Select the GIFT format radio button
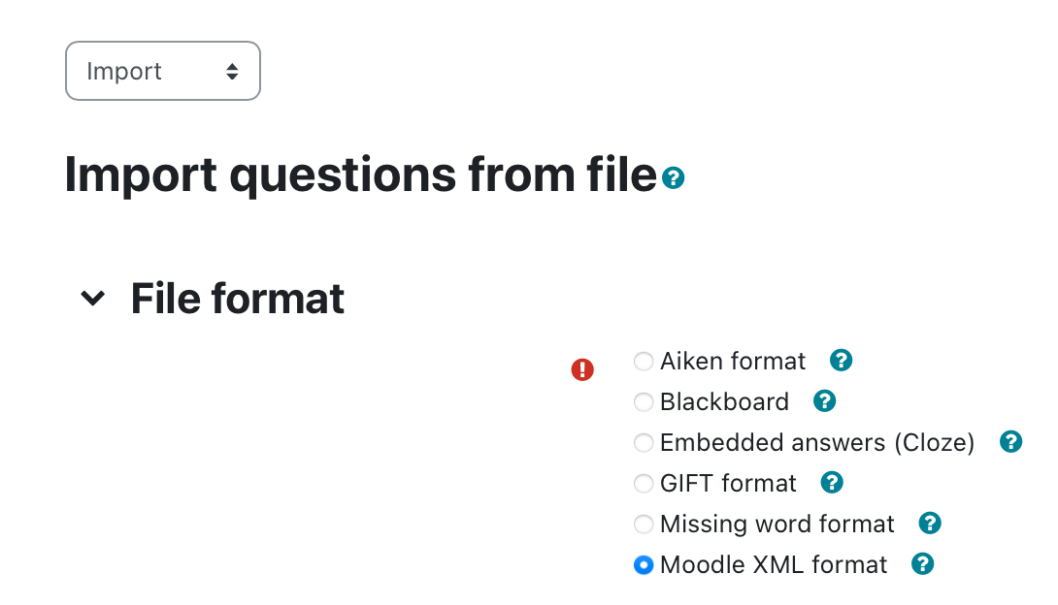The image size is (1058, 605). (x=644, y=483)
